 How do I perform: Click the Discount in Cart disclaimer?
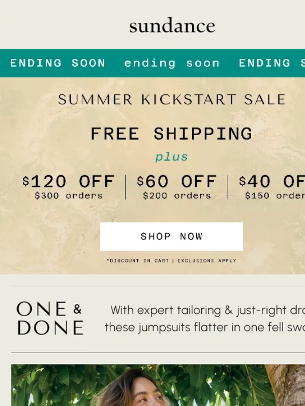click(x=138, y=261)
